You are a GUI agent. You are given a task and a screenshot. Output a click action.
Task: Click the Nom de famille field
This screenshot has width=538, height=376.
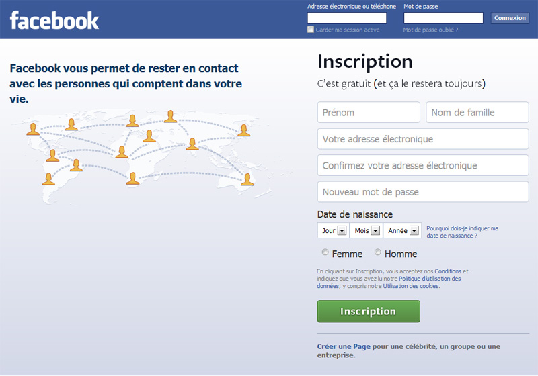pos(477,112)
